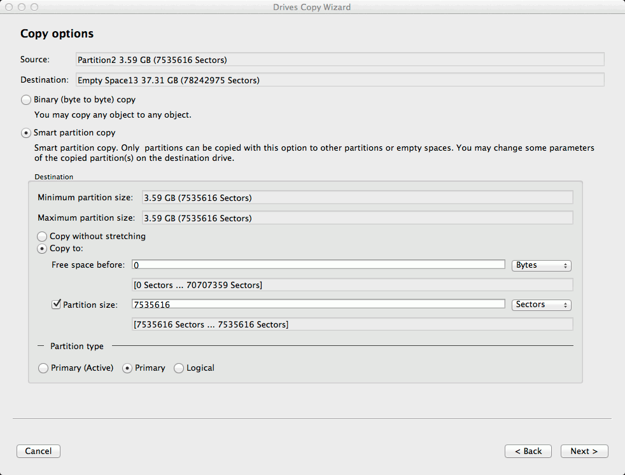Screen dimensions: 625x475
Task: Go back with the < Back button
Action: click(x=528, y=451)
